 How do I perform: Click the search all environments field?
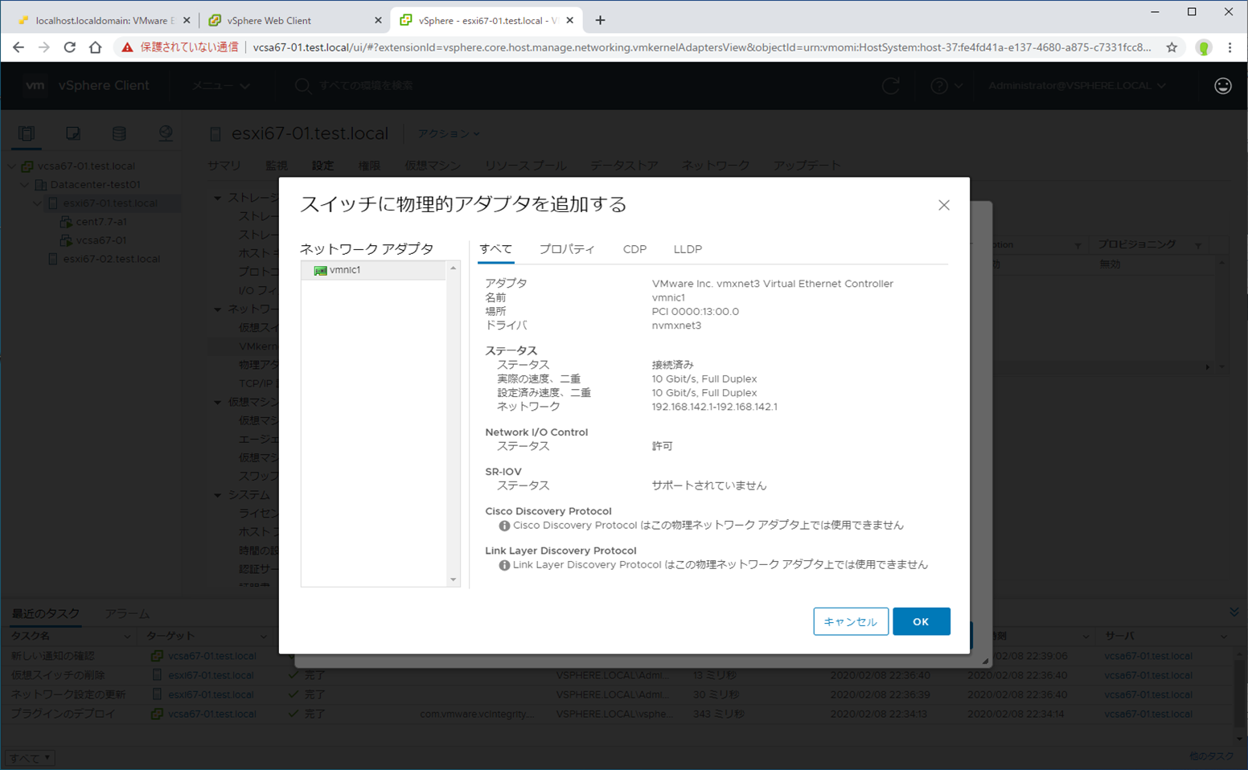click(366, 85)
